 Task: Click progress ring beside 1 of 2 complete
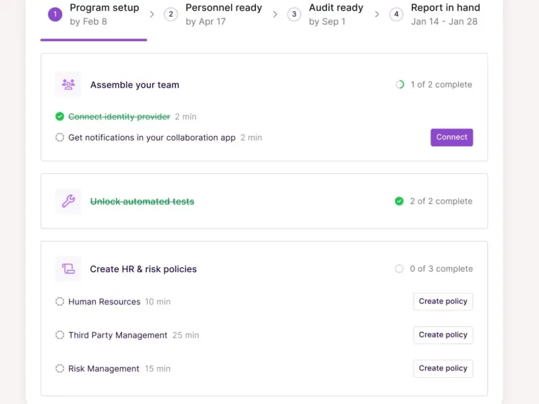[x=400, y=85]
